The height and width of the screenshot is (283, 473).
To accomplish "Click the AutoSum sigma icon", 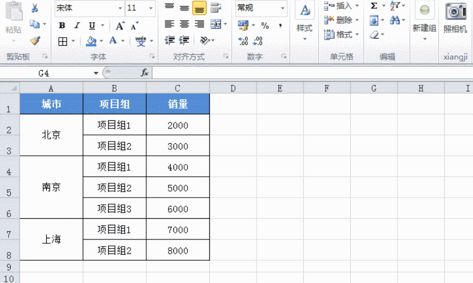I will (374, 6).
